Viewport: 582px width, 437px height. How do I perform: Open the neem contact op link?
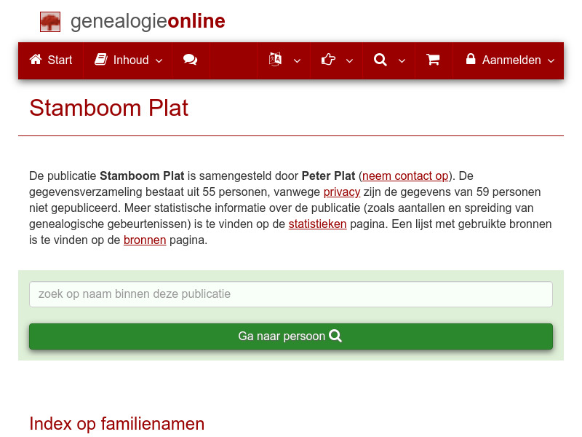tap(405, 176)
